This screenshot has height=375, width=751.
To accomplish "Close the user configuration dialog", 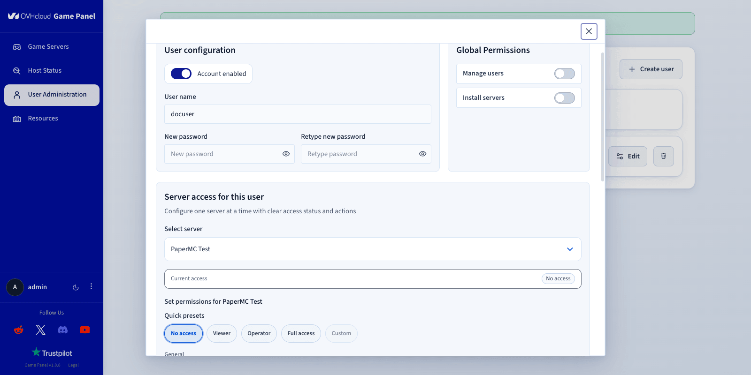I will 589,31.
